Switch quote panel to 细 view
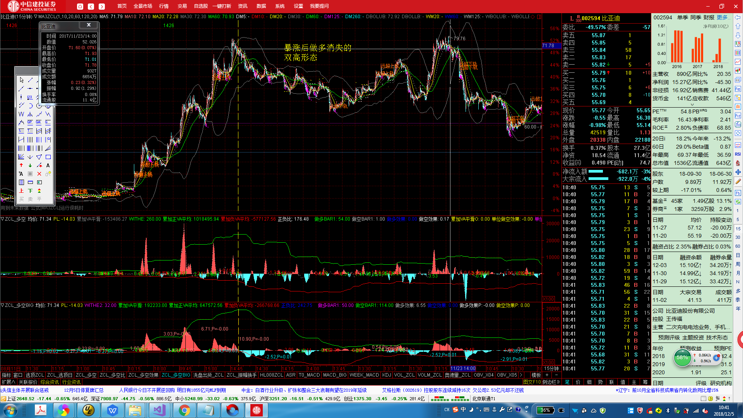The image size is (743, 418). pos(589,382)
